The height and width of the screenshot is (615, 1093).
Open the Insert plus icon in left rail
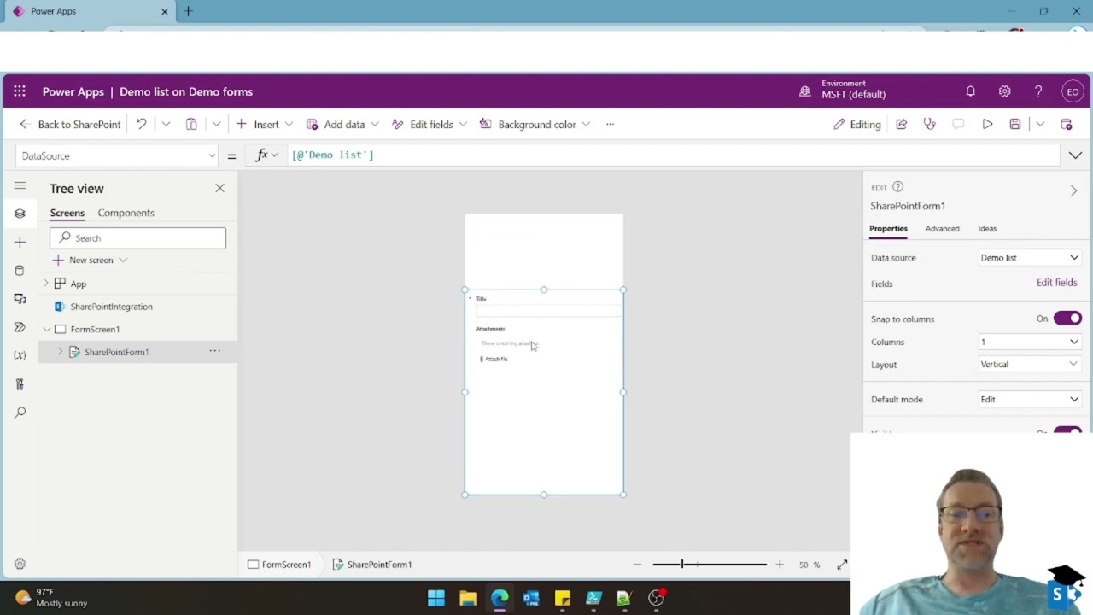[x=20, y=242]
